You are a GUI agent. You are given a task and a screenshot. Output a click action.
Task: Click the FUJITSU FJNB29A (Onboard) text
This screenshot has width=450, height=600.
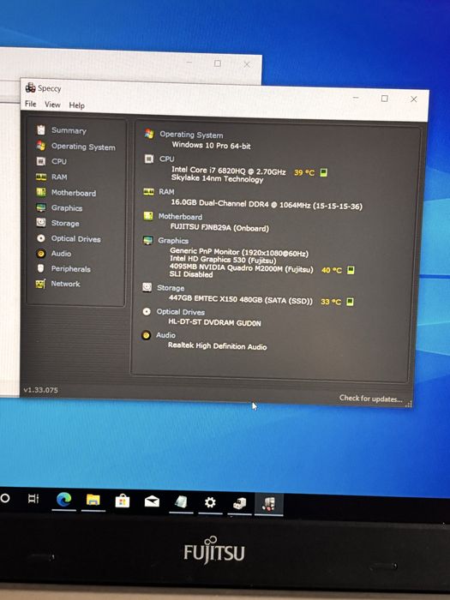[x=219, y=228]
